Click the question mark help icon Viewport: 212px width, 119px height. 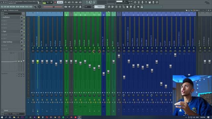click(x=146, y=2)
